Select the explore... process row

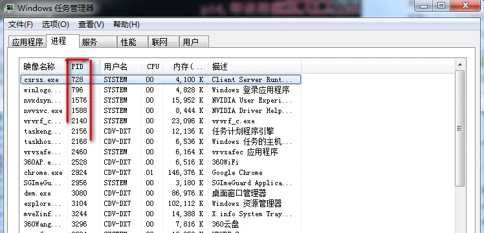pyautogui.click(x=160, y=203)
